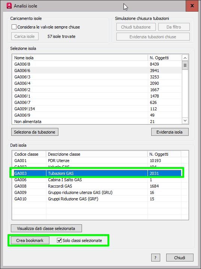Viewport: 201px width, 269px height.
Task: Click 'Descrizione classe' column header
Action: pos(97,154)
